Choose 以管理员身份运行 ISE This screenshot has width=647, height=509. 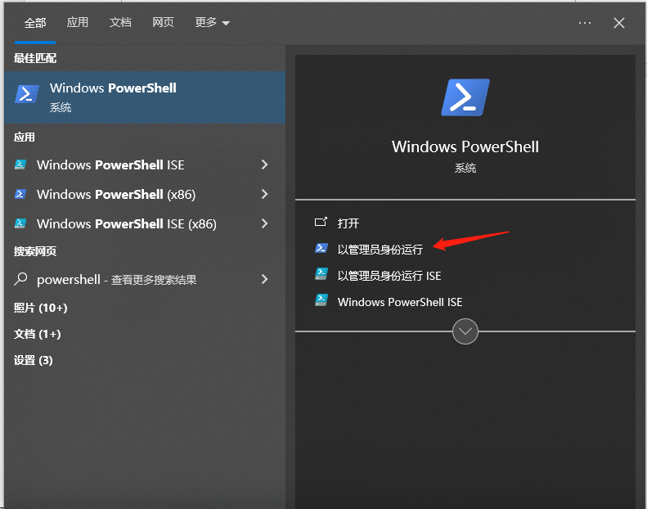[x=389, y=276]
